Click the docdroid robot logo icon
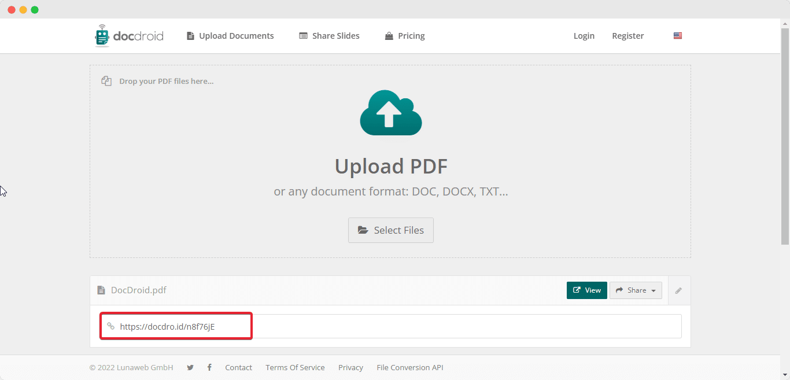Image resolution: width=790 pixels, height=380 pixels. pos(102,35)
